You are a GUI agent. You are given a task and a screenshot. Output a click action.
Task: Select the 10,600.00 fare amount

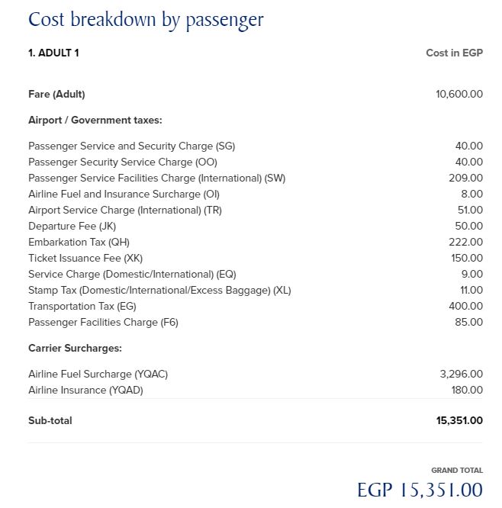pyautogui.click(x=459, y=94)
